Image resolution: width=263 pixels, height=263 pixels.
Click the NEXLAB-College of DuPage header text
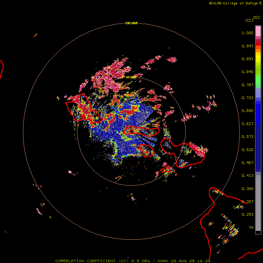coord(233,3)
